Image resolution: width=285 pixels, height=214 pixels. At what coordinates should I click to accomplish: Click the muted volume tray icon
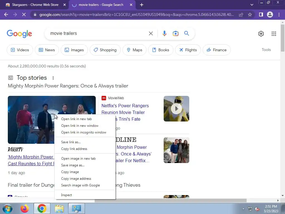(257, 209)
